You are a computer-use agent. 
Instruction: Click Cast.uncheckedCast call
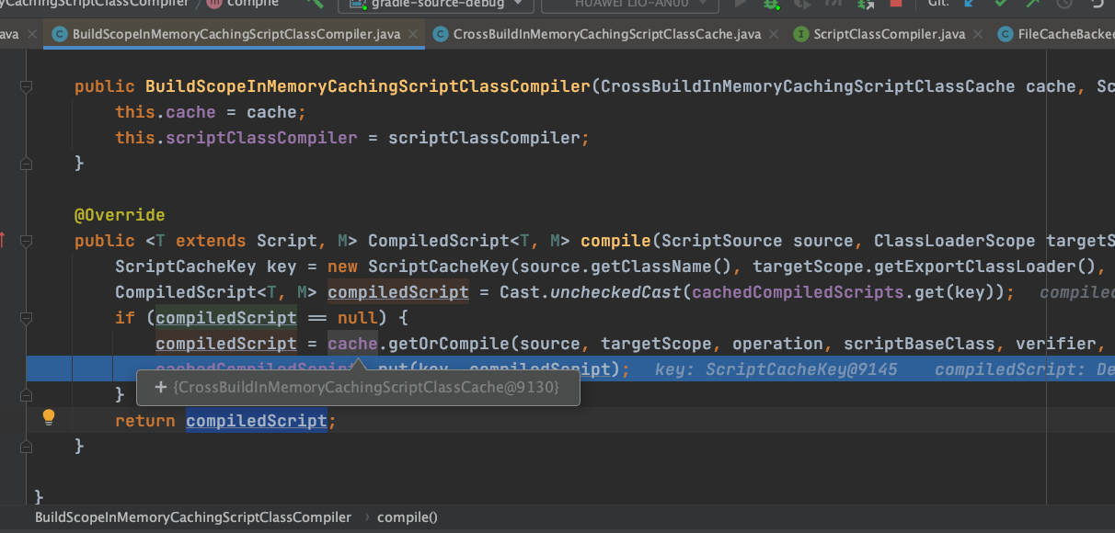(590, 292)
